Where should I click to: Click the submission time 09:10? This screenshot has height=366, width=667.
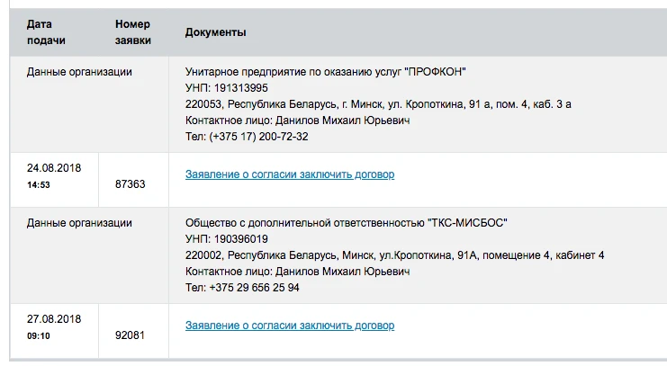pyautogui.click(x=38, y=336)
